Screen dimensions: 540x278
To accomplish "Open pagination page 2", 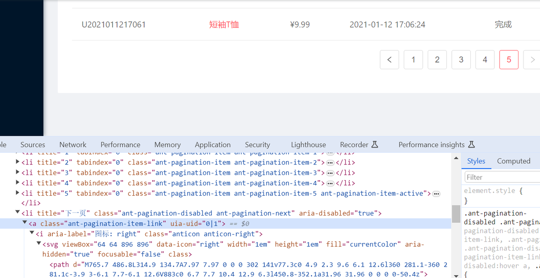I will 437,59.
